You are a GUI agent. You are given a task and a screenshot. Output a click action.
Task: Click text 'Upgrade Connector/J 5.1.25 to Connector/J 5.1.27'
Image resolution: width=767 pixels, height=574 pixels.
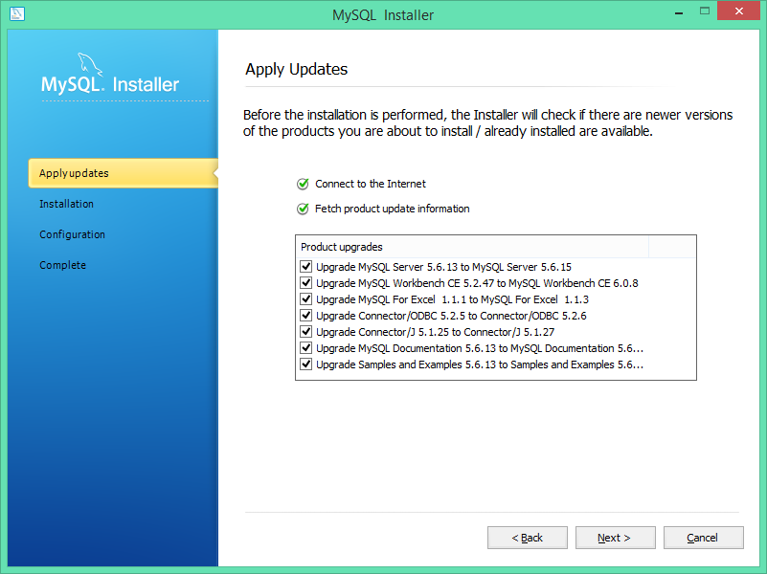click(436, 332)
